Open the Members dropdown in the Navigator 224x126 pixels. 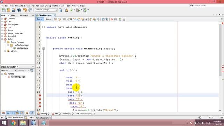[8, 70]
